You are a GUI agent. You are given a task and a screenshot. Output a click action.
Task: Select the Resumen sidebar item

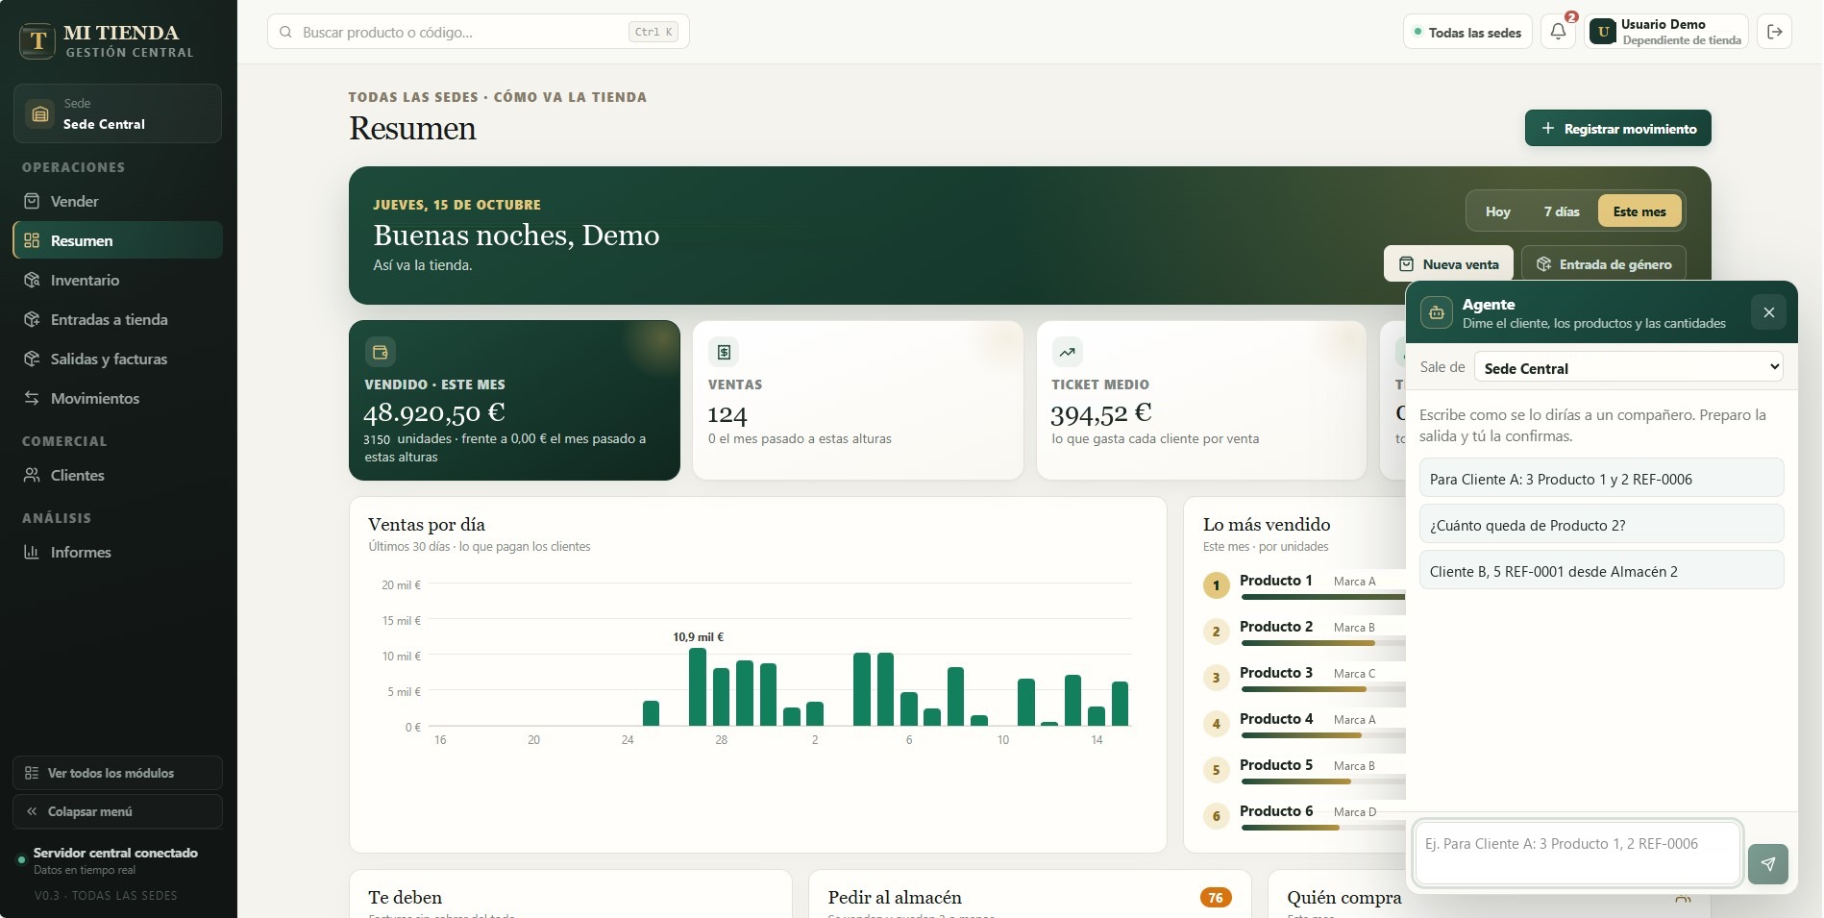tap(117, 240)
